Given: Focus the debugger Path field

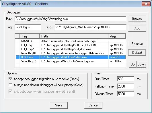Looking at the screenshot, I should [x=71, y=19].
